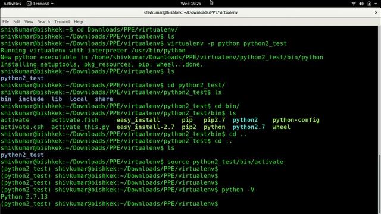Click 'Installing setuptools, pkg_resources' line
This screenshot has width=381, height=214.
pyautogui.click(x=102, y=65)
